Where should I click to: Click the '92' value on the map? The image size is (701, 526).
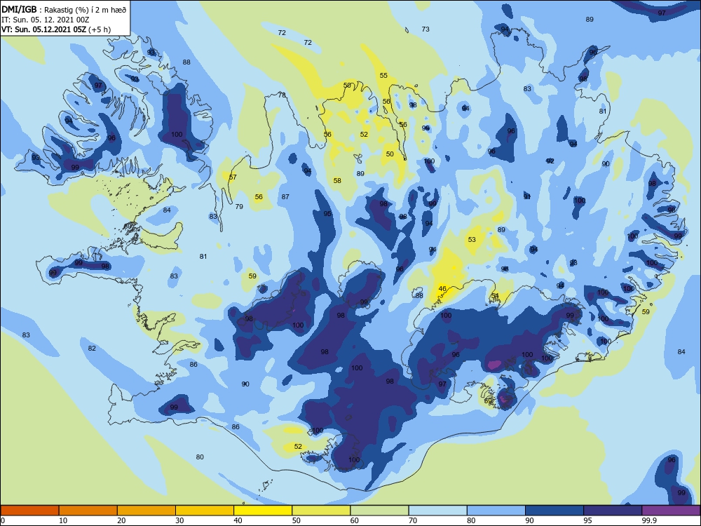point(550,161)
